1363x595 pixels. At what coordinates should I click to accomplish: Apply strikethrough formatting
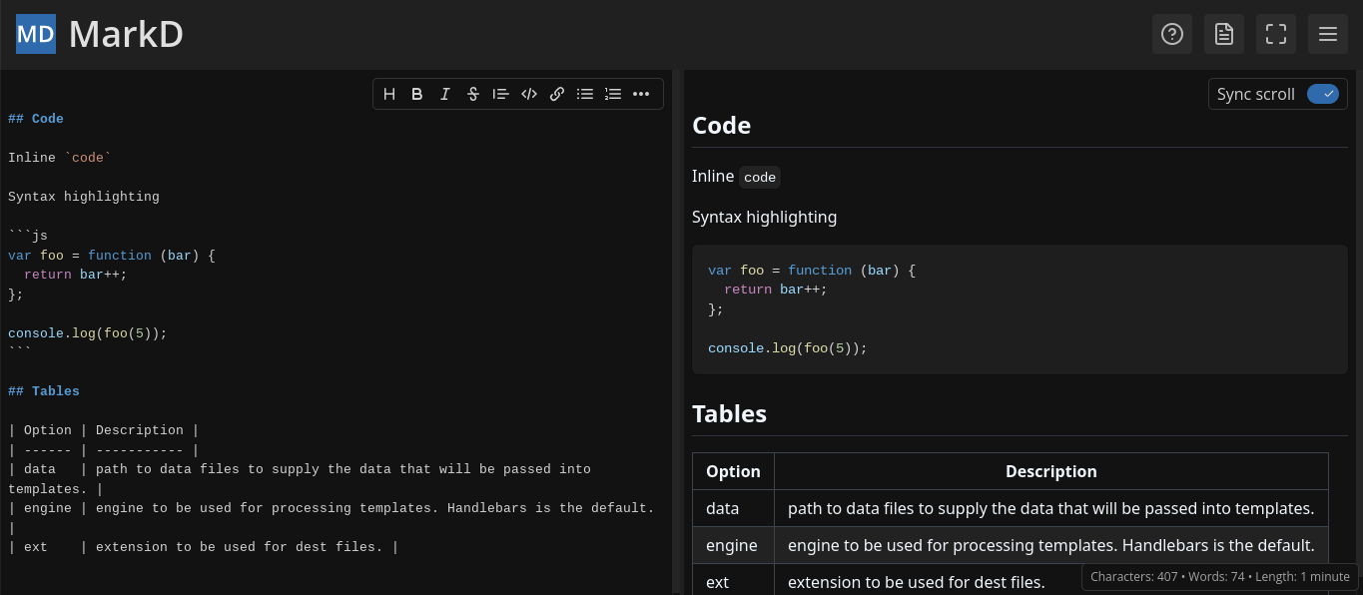473,94
